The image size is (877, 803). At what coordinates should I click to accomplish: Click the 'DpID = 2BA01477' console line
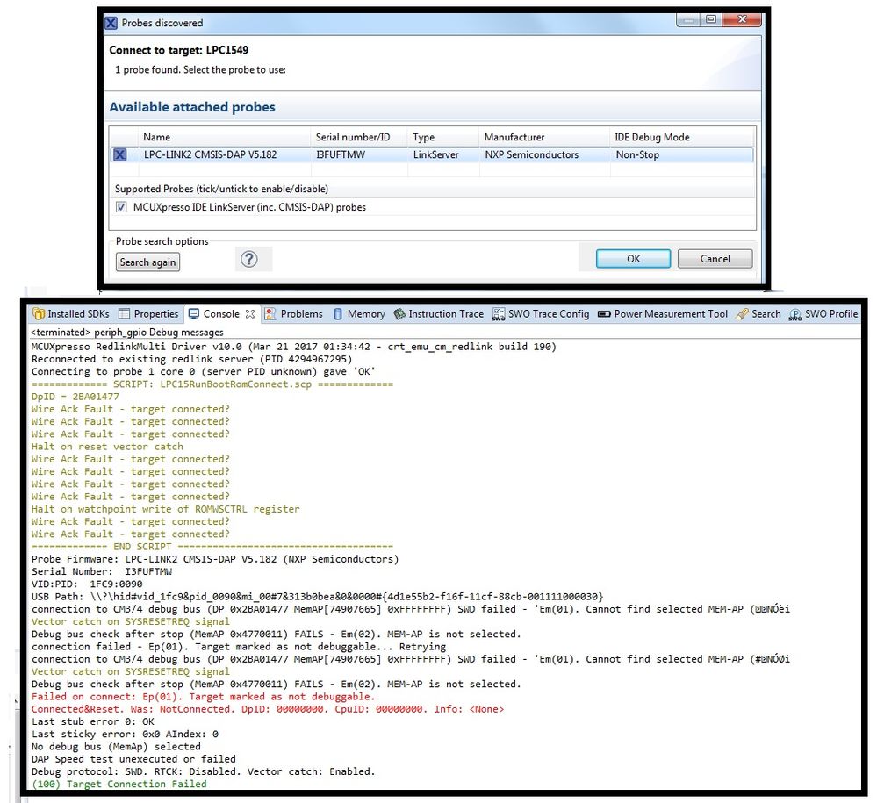click(x=75, y=397)
